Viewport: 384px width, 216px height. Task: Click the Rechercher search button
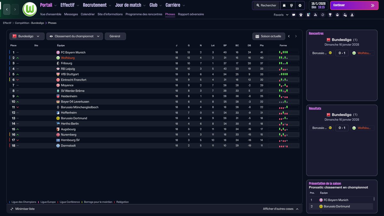point(266,5)
